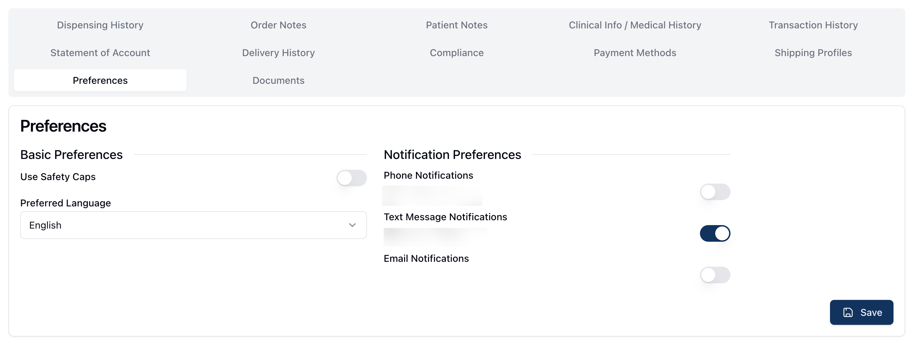The image size is (915, 347).
Task: Turn on Phone Notifications switch
Action: (715, 192)
